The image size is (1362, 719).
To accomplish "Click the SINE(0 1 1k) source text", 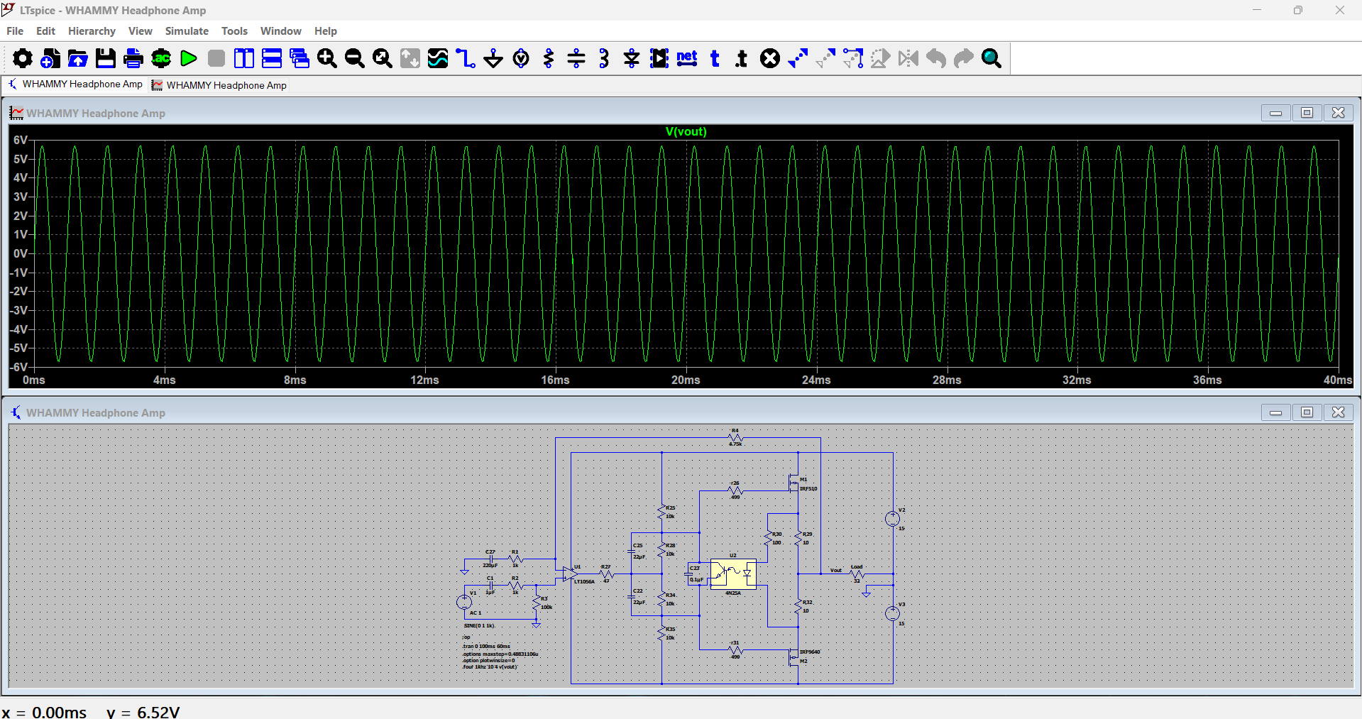I will [x=479, y=626].
